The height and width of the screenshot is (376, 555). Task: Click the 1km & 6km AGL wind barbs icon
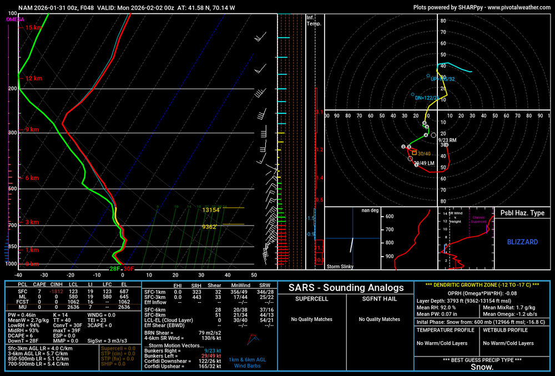[253, 341]
